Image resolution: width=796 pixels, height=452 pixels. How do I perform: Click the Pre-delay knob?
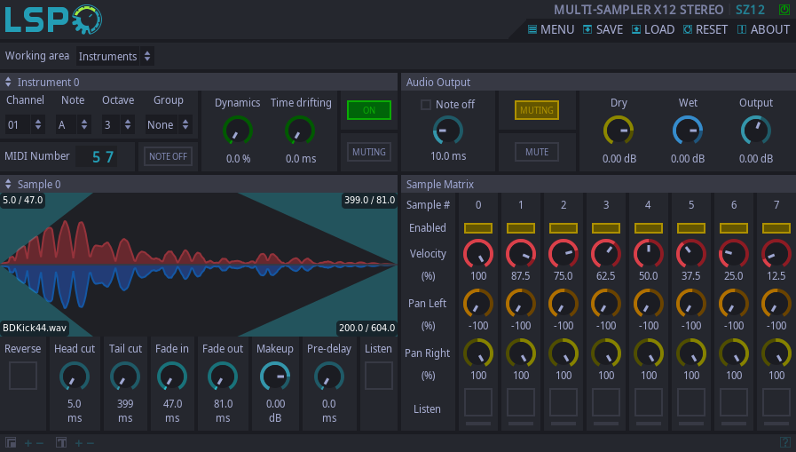point(328,377)
